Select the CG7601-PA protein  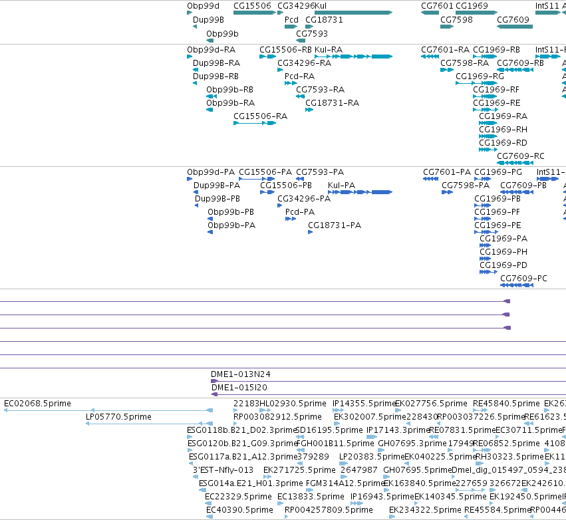[430, 179]
